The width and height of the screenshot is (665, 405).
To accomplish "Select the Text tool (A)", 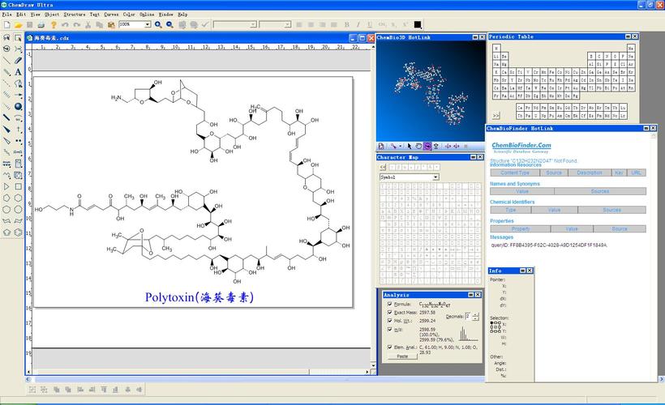I will pos(18,72).
